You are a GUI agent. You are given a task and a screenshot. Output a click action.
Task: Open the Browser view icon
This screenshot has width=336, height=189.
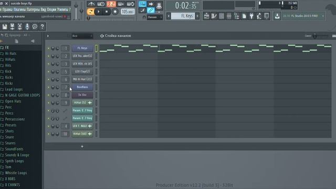click(237, 16)
